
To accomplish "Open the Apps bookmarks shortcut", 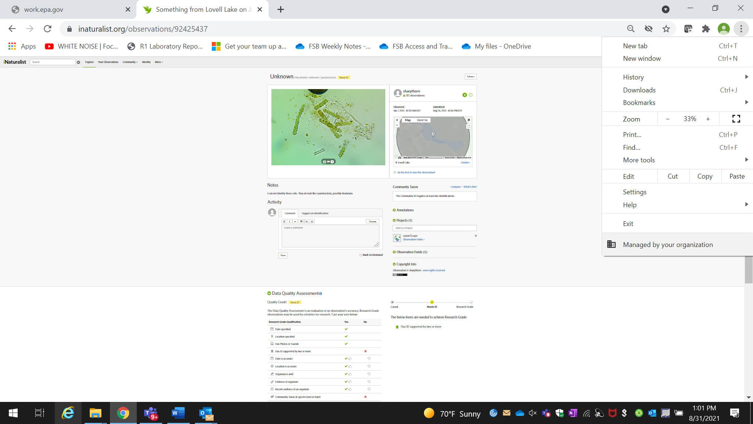I will [22, 46].
